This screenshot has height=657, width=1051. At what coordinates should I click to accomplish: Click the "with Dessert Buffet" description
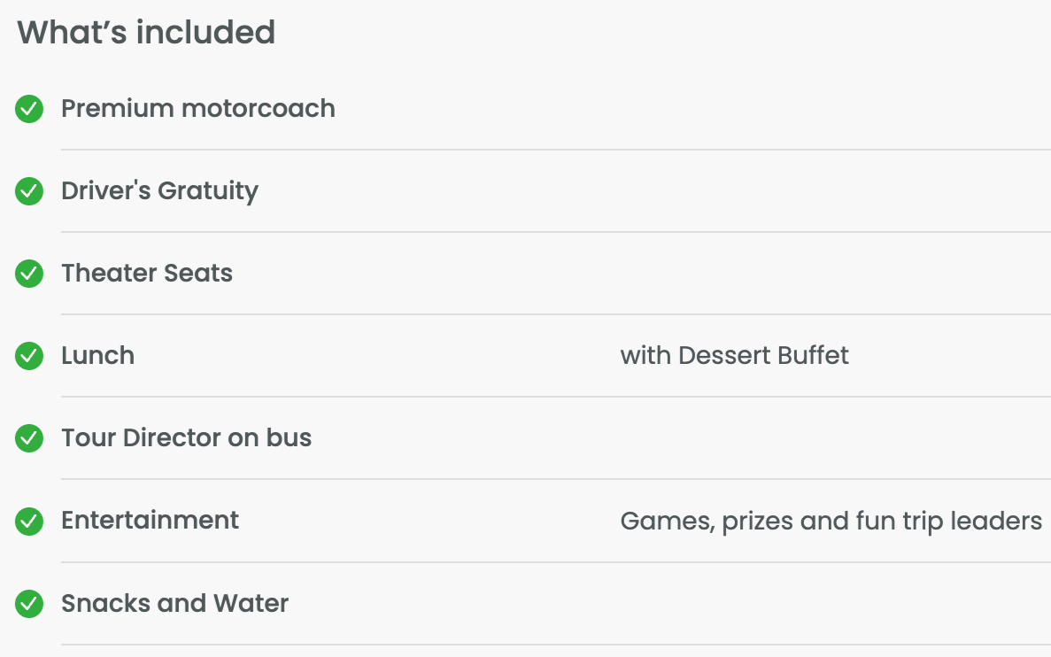734,356
